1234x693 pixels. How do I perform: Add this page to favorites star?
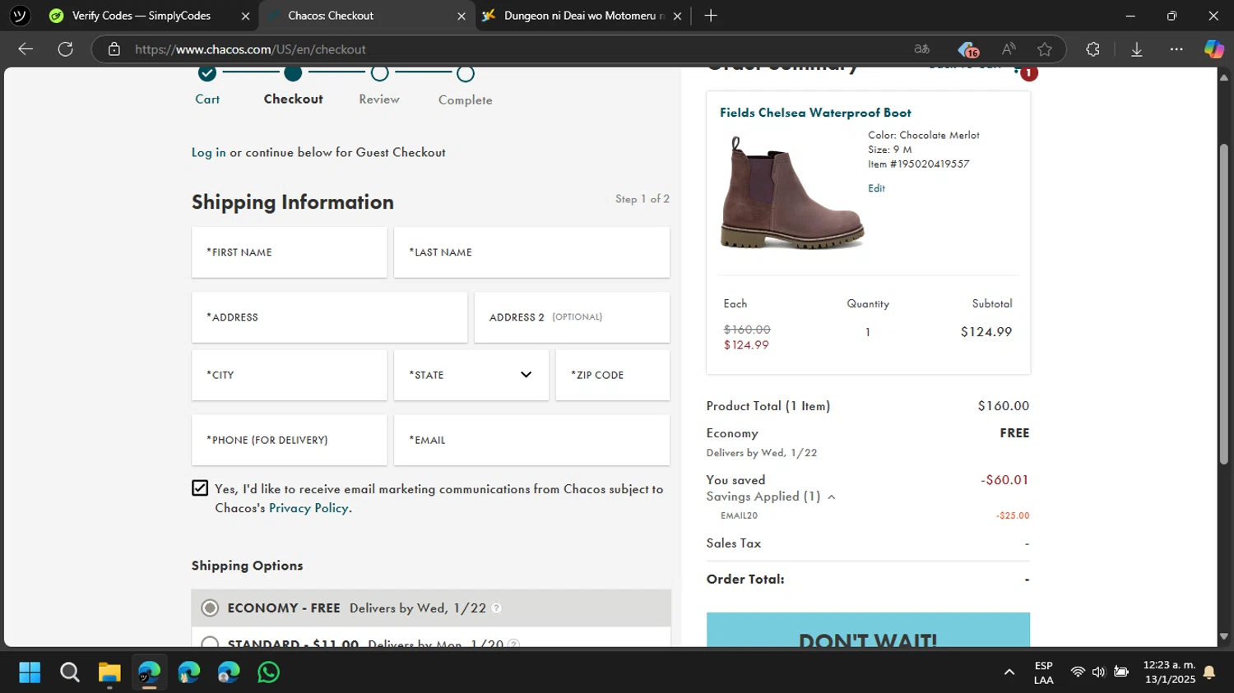pyautogui.click(x=1045, y=49)
